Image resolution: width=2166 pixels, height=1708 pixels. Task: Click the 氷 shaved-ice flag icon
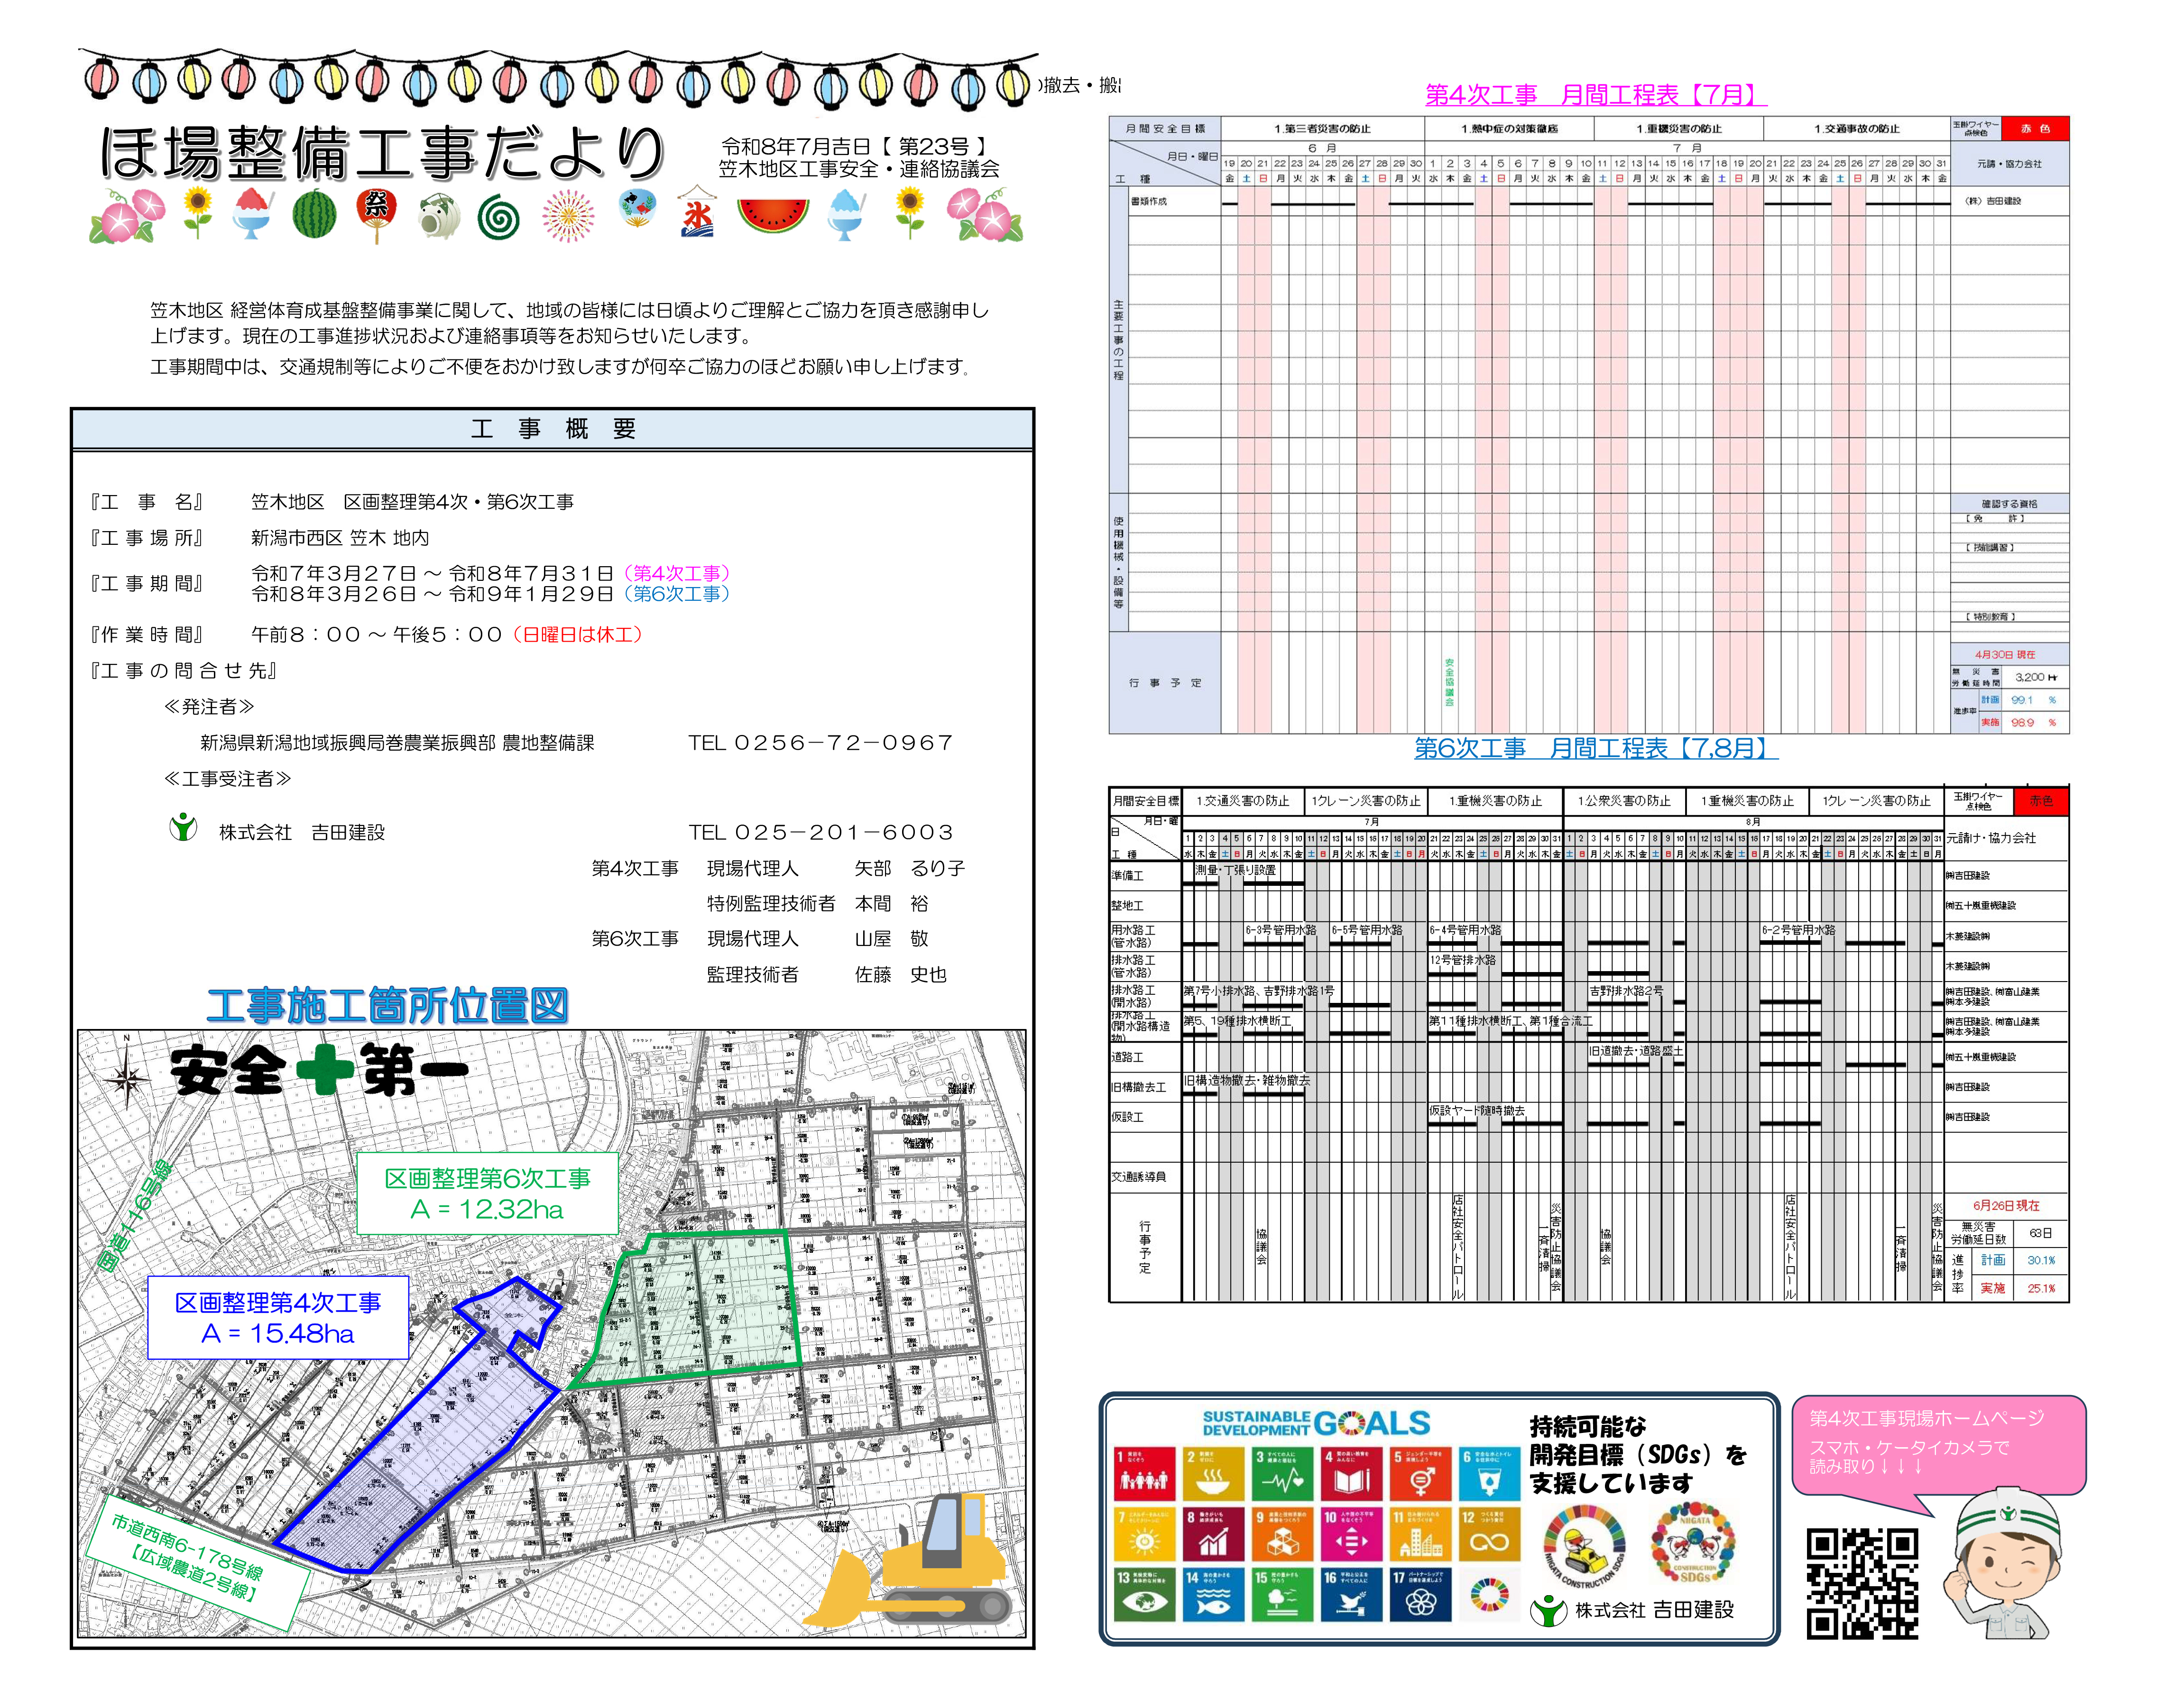[697, 212]
